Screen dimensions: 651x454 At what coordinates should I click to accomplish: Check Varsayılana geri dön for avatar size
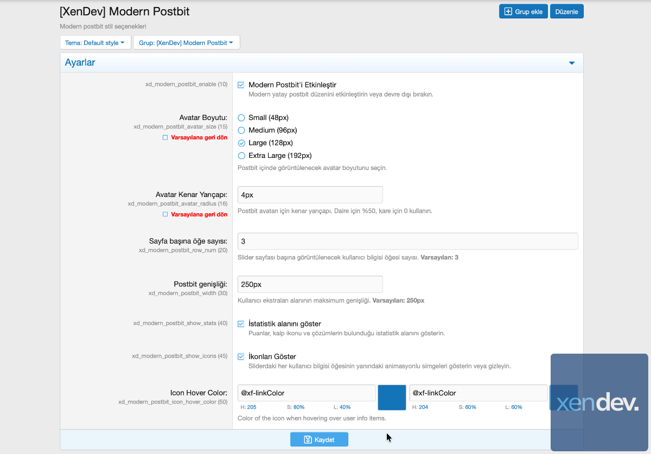(165, 138)
